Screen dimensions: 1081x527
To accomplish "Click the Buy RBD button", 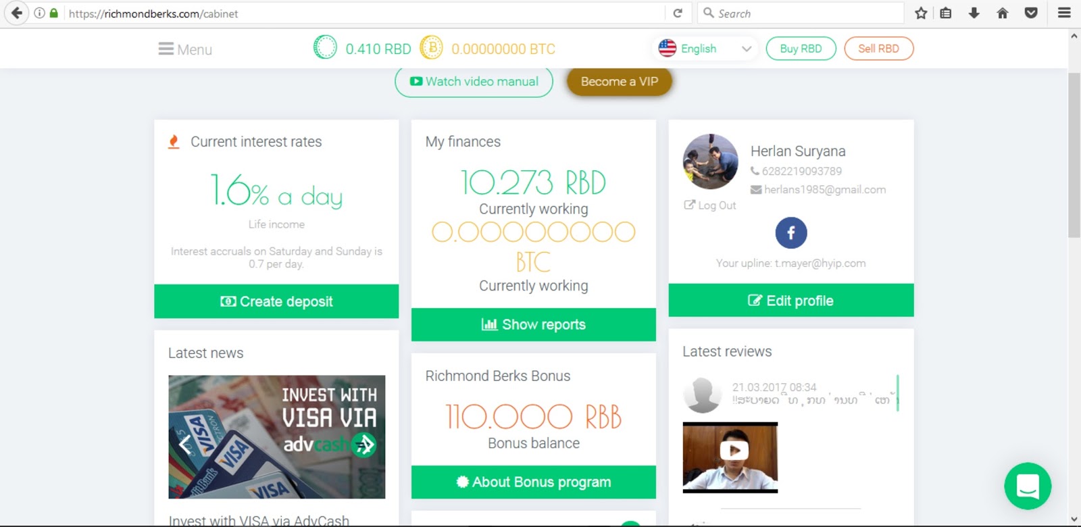I will click(801, 49).
